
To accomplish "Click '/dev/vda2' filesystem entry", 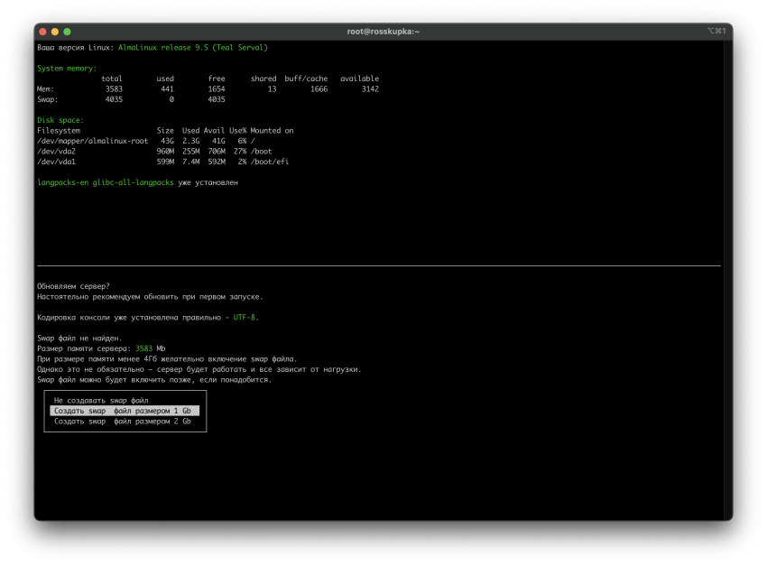I will [56, 151].
